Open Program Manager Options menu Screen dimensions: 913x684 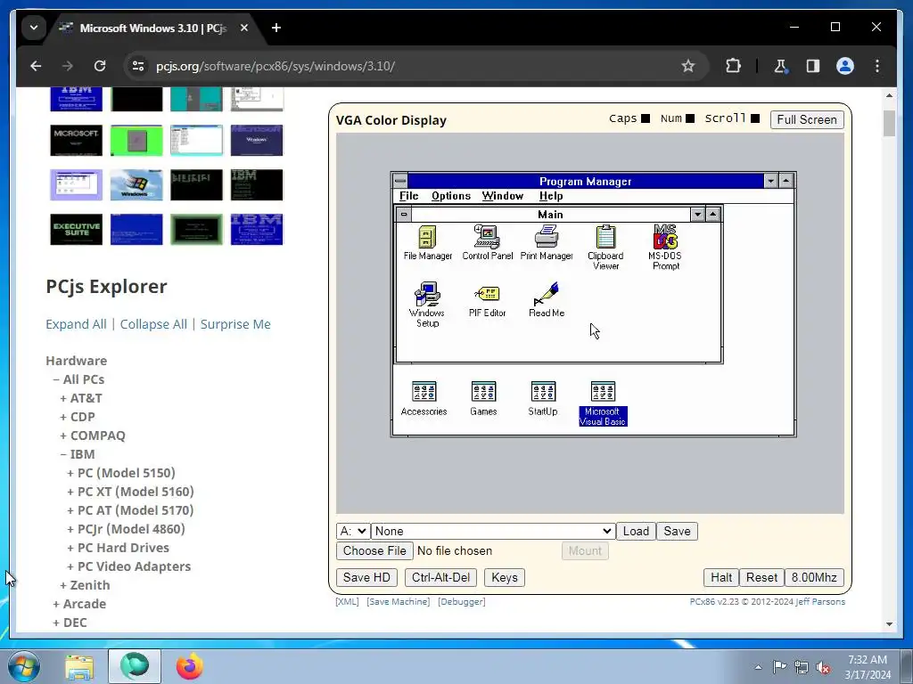coord(451,196)
